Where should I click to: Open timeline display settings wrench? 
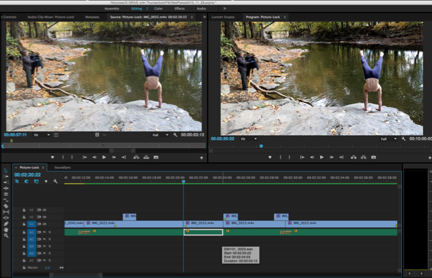point(56,181)
